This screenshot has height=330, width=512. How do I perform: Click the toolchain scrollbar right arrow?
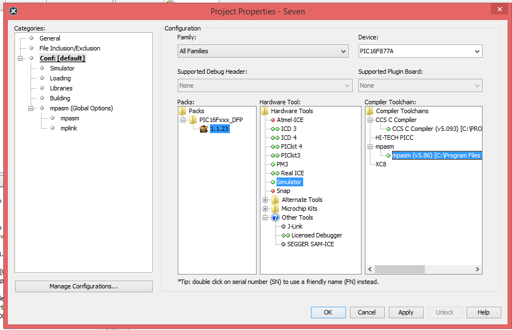click(x=478, y=270)
